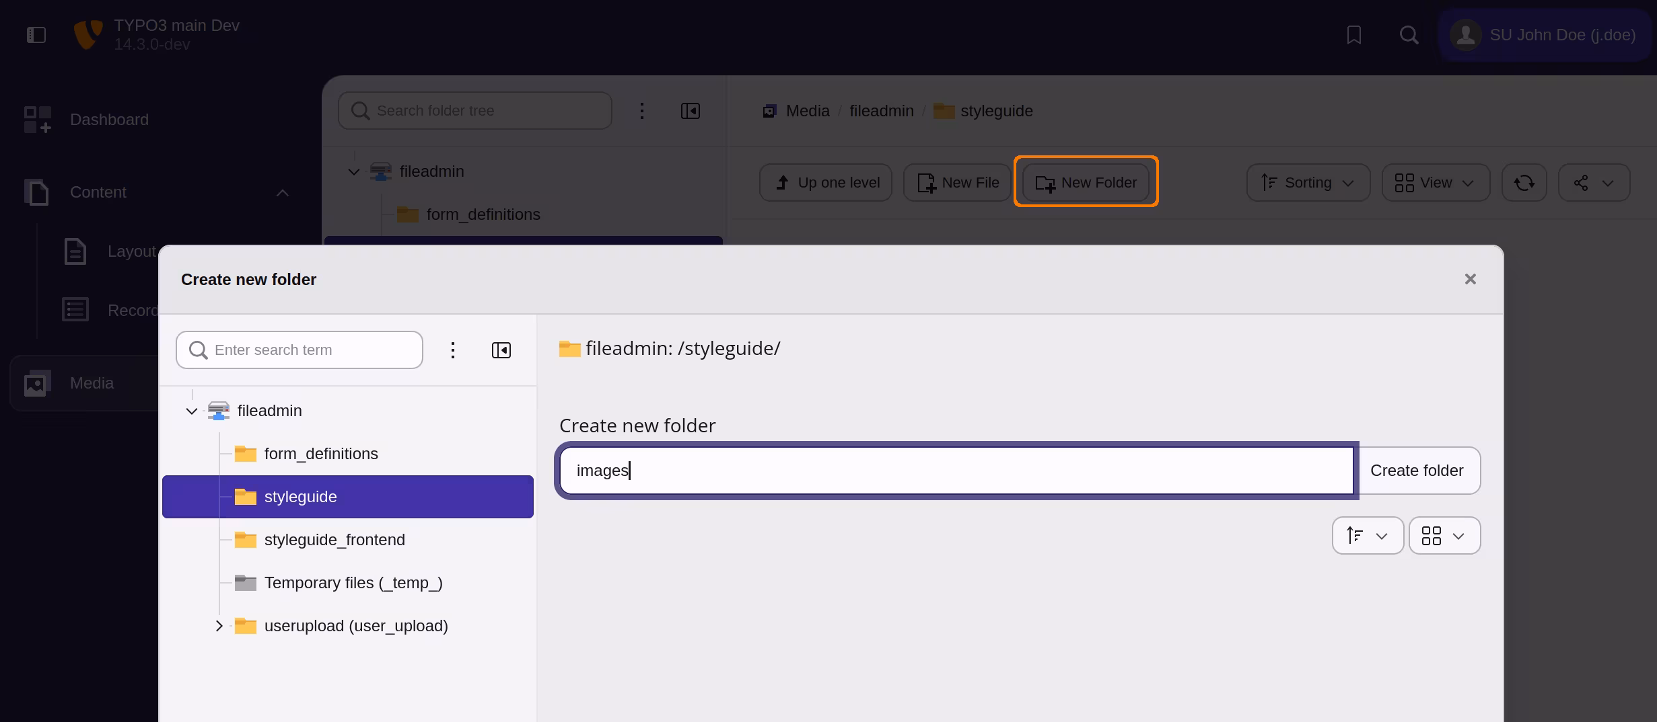Click the refresh icon in the file list toolbar
This screenshot has width=1657, height=722.
point(1524,182)
